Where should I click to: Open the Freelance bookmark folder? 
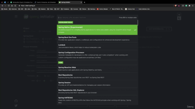pos(65,9)
